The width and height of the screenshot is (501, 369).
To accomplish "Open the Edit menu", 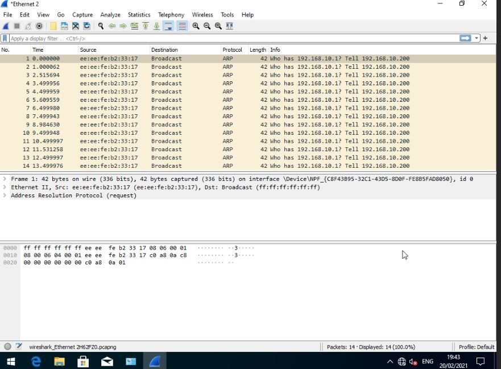I will pos(24,15).
